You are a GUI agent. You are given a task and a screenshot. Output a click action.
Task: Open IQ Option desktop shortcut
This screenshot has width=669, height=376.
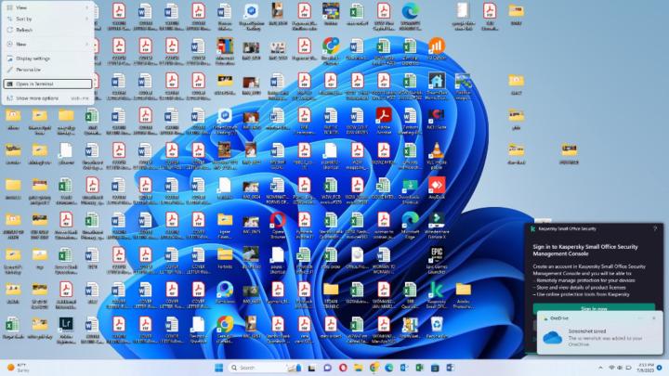437,46
